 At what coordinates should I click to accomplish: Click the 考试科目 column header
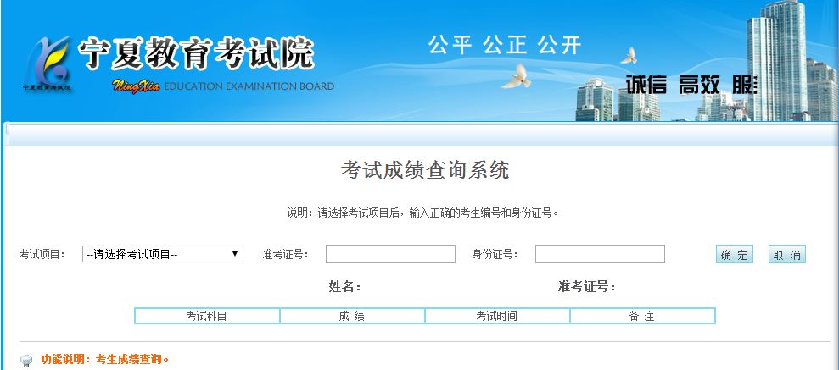(x=207, y=316)
